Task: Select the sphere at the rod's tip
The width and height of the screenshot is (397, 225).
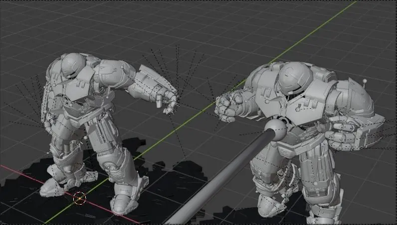Action: (x=275, y=130)
